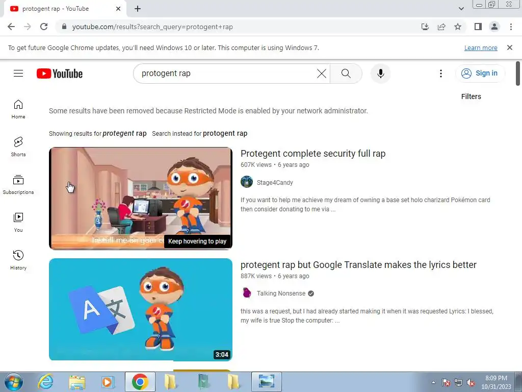The width and height of the screenshot is (522, 392).
Task: Click the Sign in button
Action: pos(479,73)
